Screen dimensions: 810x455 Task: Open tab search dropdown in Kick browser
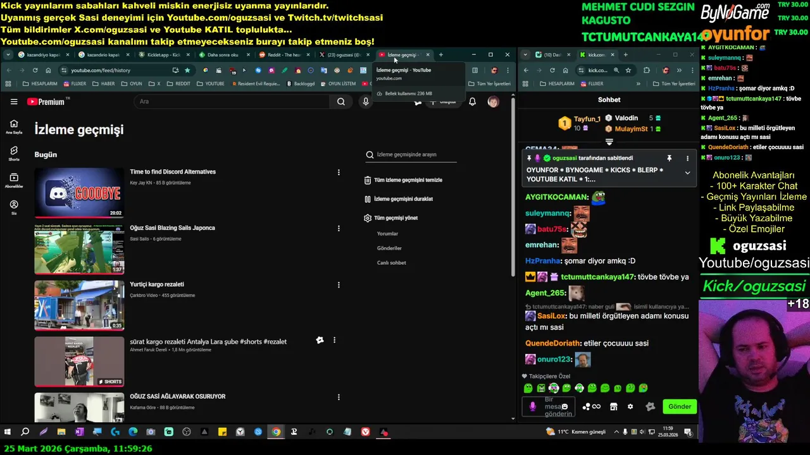(x=525, y=55)
